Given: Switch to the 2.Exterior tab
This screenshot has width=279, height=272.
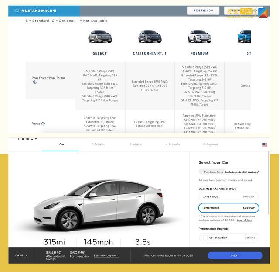Looking at the screenshot, I should (x=98, y=145).
